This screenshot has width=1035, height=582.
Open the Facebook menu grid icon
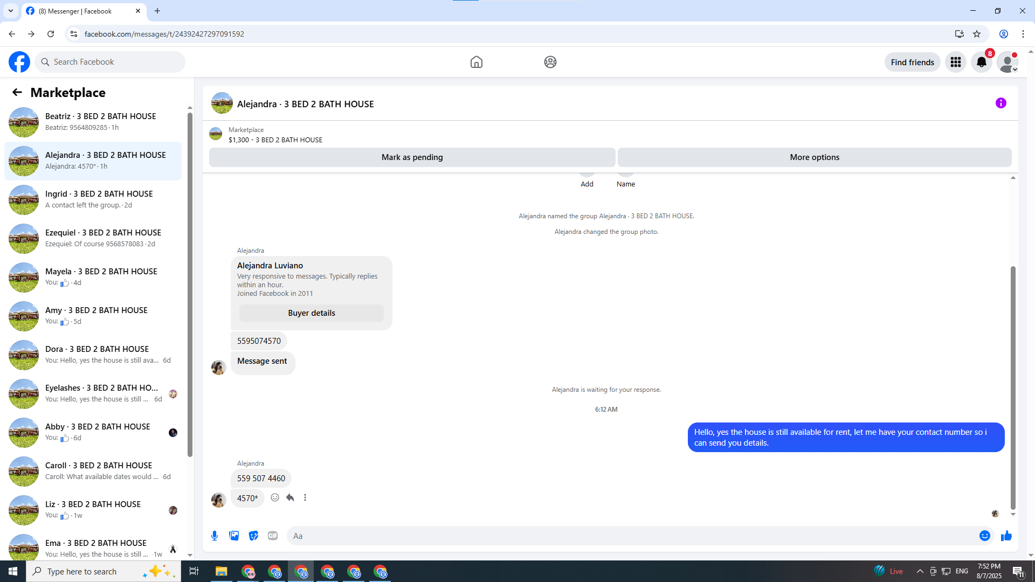coord(956,62)
